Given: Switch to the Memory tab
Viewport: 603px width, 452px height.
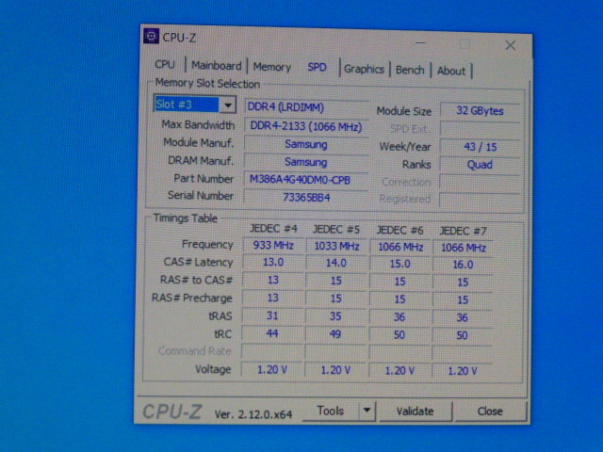Looking at the screenshot, I should (x=272, y=67).
